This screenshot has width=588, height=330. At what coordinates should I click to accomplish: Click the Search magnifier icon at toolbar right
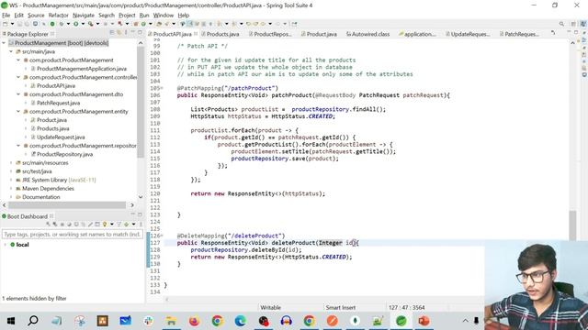tap(561, 24)
